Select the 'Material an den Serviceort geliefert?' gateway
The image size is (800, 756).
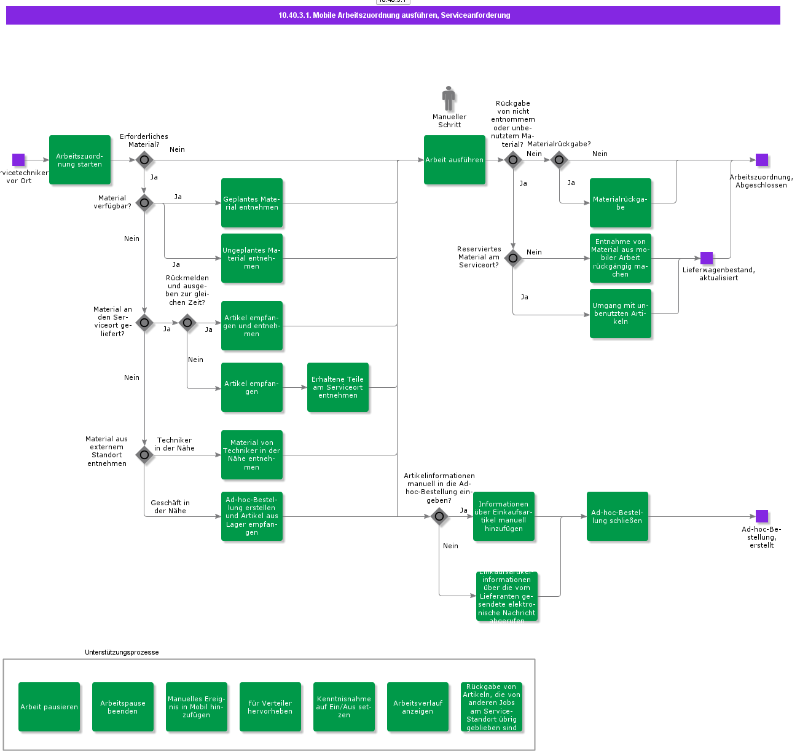pos(144,323)
